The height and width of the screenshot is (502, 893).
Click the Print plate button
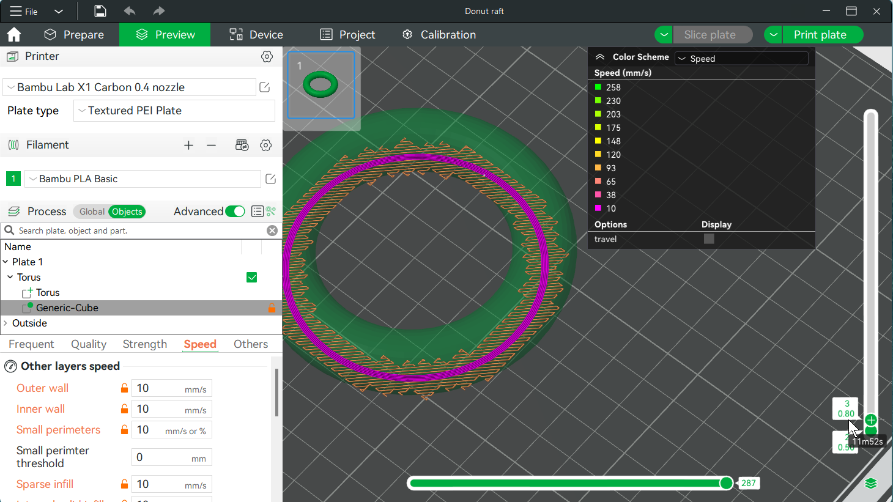(x=820, y=35)
